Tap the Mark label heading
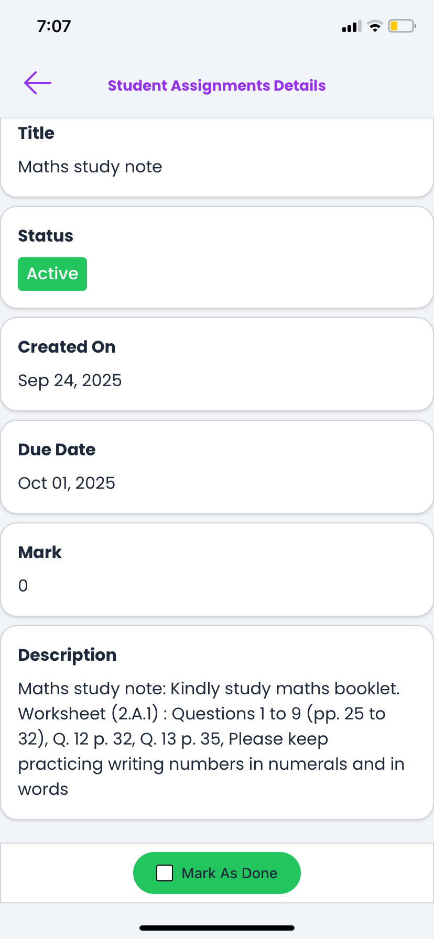 (x=40, y=552)
